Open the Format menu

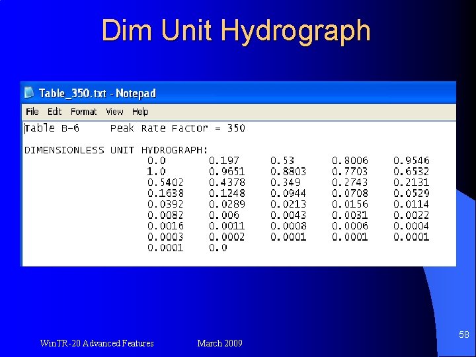click(84, 112)
